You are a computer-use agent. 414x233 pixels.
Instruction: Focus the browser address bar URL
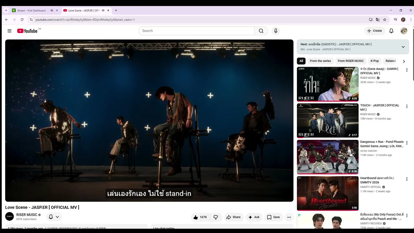[x=85, y=20]
